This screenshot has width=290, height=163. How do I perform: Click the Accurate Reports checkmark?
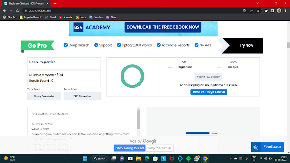pos(159,45)
